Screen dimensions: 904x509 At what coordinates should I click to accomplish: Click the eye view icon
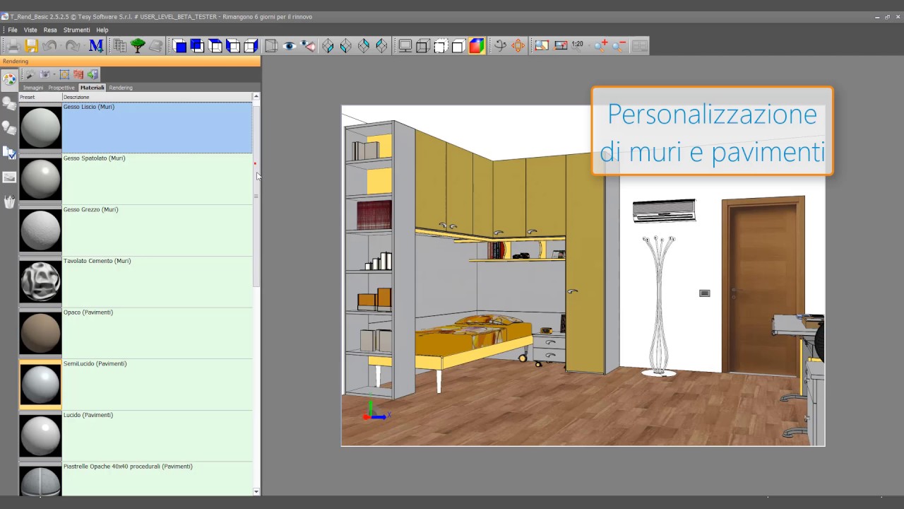point(289,46)
